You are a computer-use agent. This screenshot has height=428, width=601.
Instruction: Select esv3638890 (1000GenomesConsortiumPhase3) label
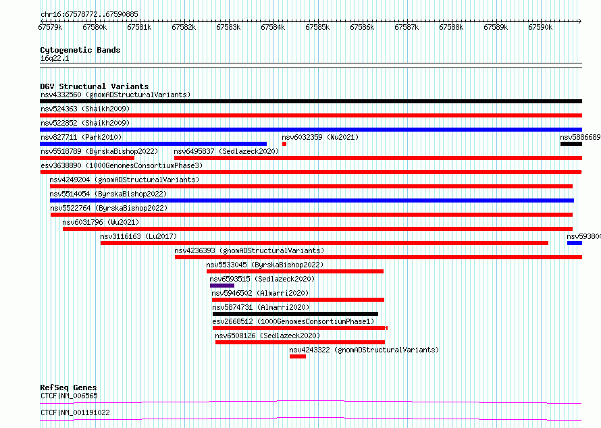(122, 165)
